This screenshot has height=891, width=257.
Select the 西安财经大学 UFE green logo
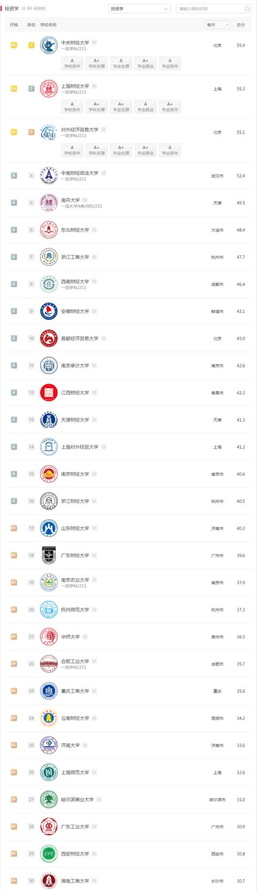(x=49, y=854)
